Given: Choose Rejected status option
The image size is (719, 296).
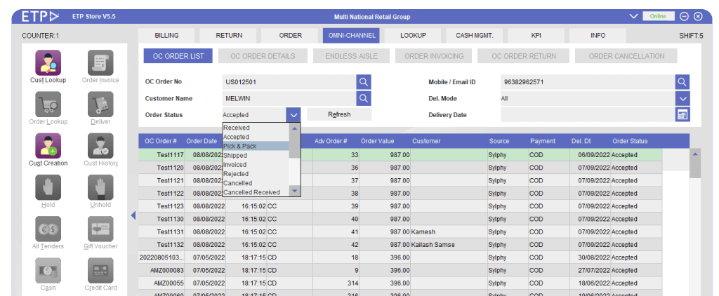Looking at the screenshot, I should (x=256, y=174).
